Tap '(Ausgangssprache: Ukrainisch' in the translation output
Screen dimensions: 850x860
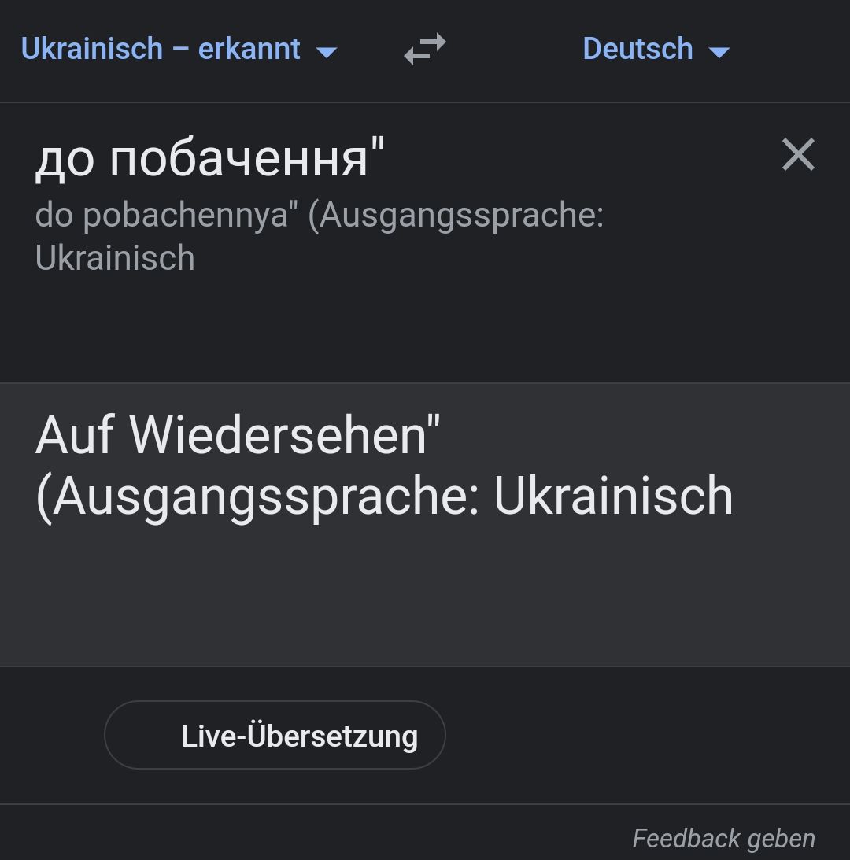(x=384, y=496)
